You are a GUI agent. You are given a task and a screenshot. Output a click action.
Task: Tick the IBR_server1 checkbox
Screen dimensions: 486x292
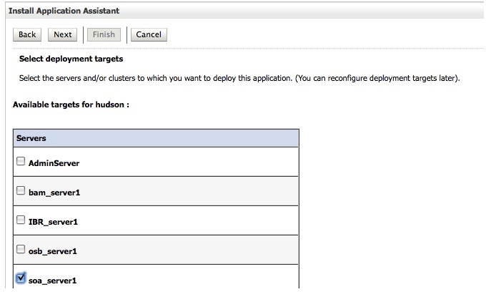(21, 220)
